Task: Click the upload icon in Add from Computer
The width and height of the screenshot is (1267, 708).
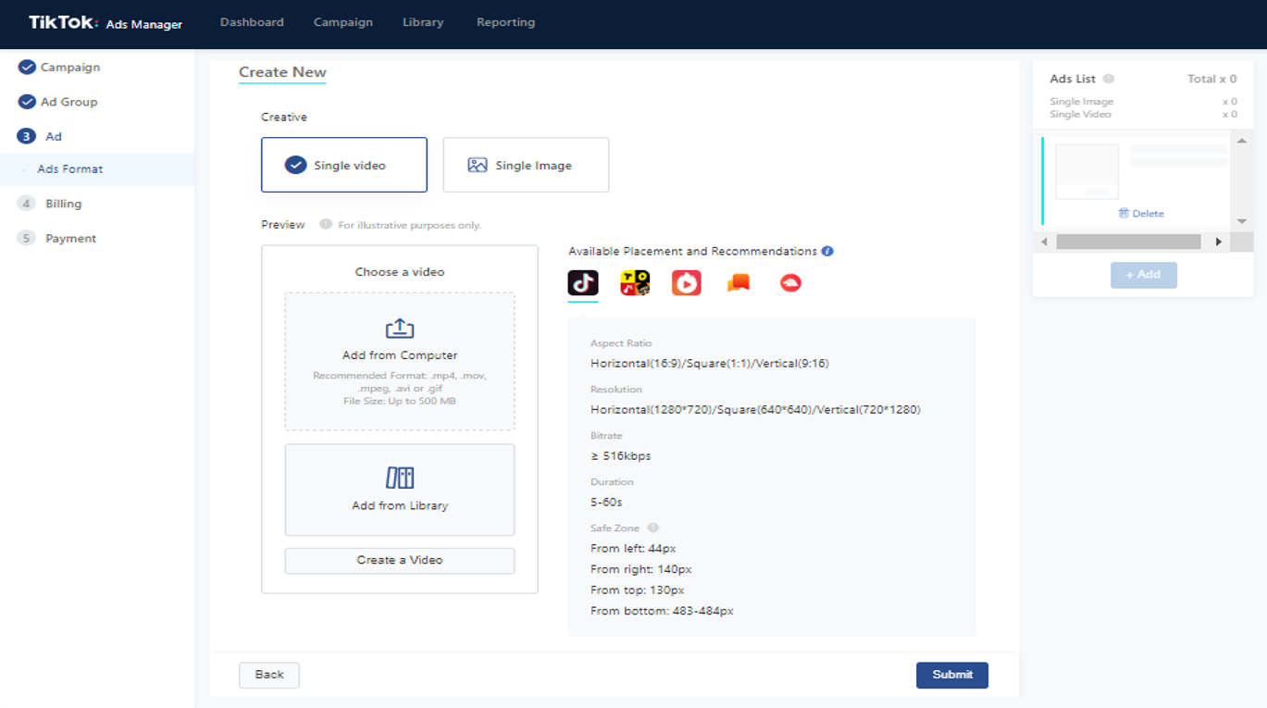Action: pos(400,329)
